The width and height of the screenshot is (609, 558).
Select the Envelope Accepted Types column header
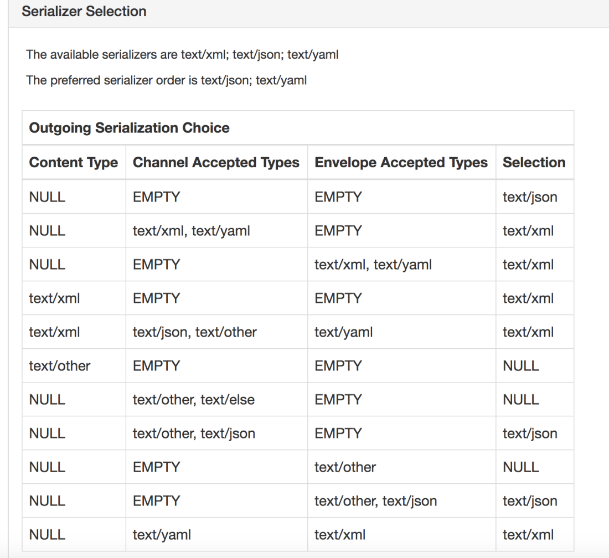coord(401,162)
